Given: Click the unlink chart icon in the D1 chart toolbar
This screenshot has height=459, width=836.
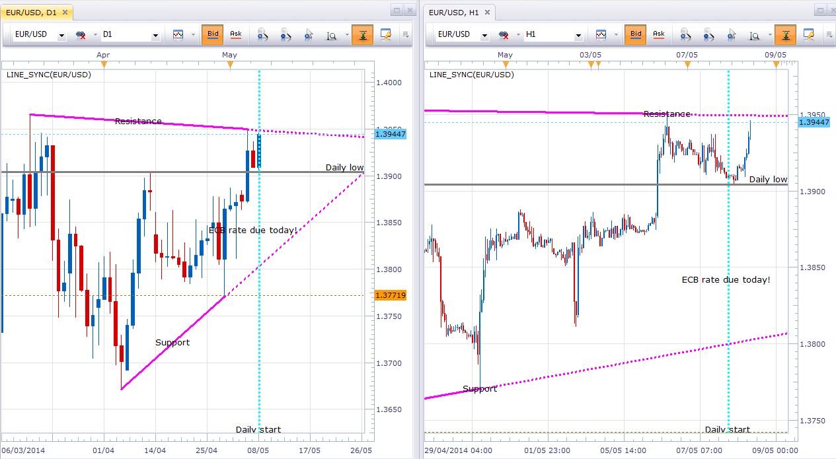Looking at the screenshot, I should pos(81,34).
